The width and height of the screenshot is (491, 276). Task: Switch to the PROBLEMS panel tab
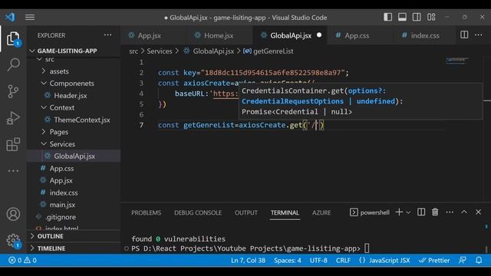click(147, 213)
